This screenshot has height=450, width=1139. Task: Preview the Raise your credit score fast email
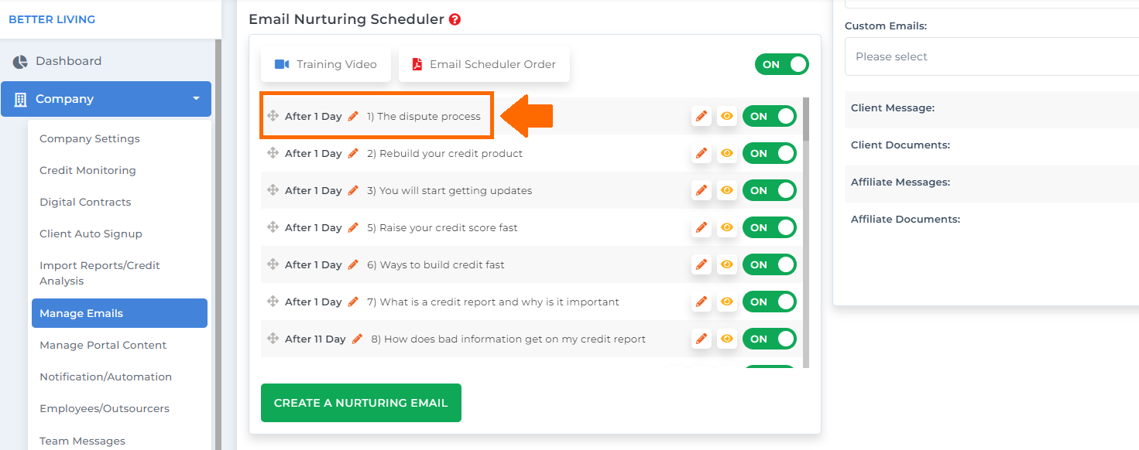click(726, 227)
